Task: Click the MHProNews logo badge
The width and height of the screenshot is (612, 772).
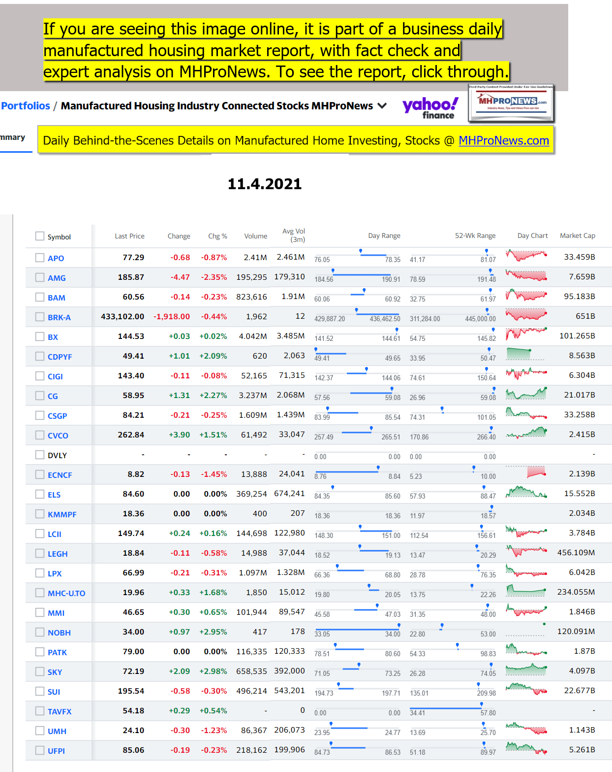Action: click(511, 103)
